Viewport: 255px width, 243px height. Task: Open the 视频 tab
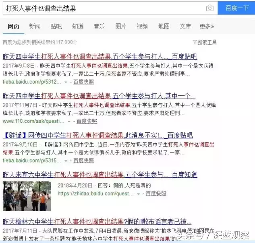pyautogui.click(x=142, y=26)
